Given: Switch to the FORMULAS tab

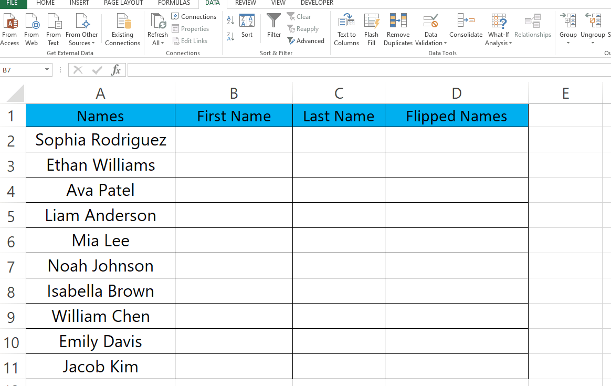Looking at the screenshot, I should (174, 4).
